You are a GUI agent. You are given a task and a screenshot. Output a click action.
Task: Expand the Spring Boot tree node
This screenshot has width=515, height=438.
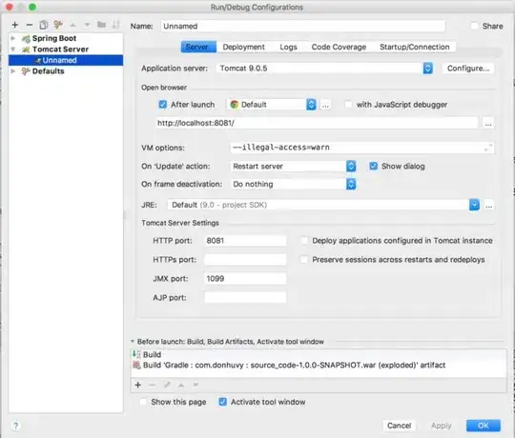(x=13, y=38)
